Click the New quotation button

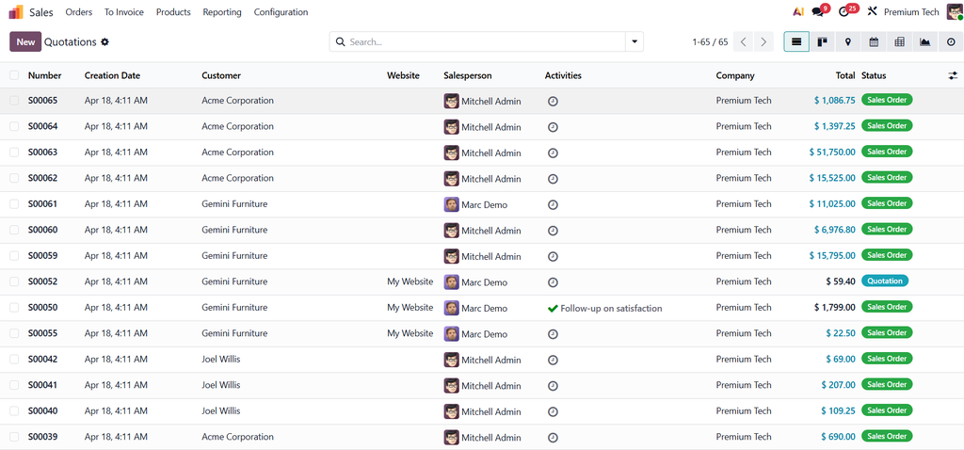[25, 42]
